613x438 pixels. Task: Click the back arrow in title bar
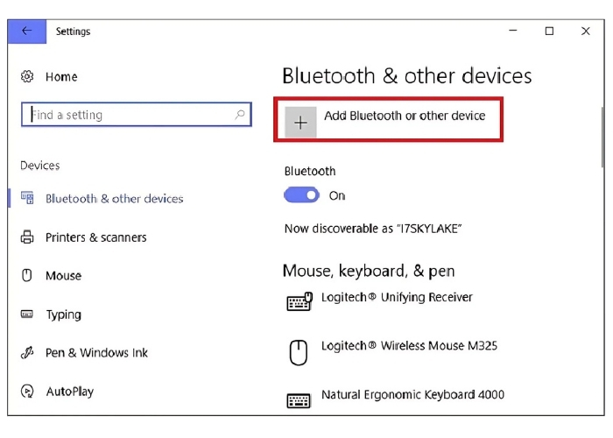click(x=26, y=31)
